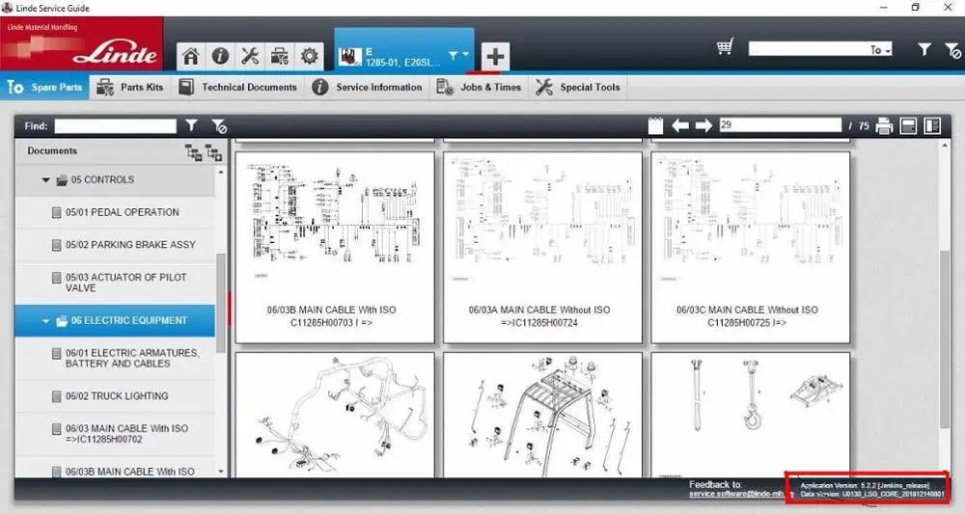Click the top parts search field
Screen dimensions: 965x514
(x=809, y=49)
